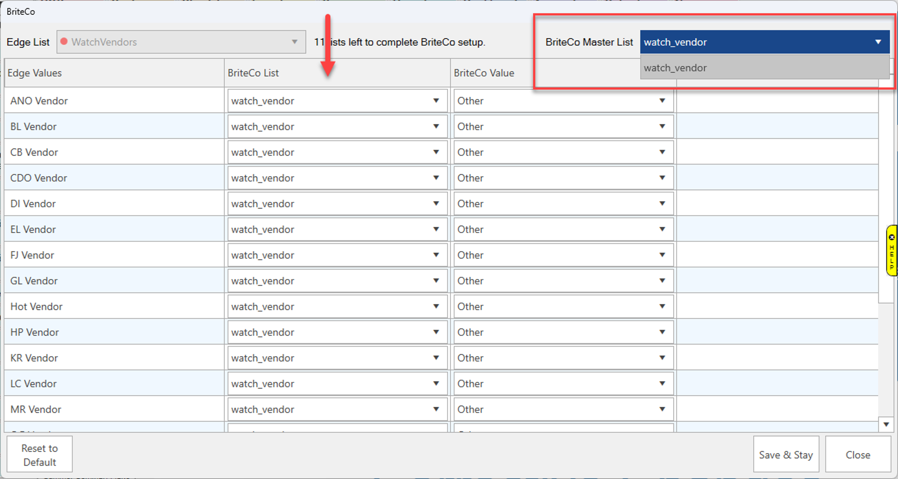Open BriteCo List dropdown for FJ Vendor
Screen dimensions: 898x479
click(x=436, y=255)
